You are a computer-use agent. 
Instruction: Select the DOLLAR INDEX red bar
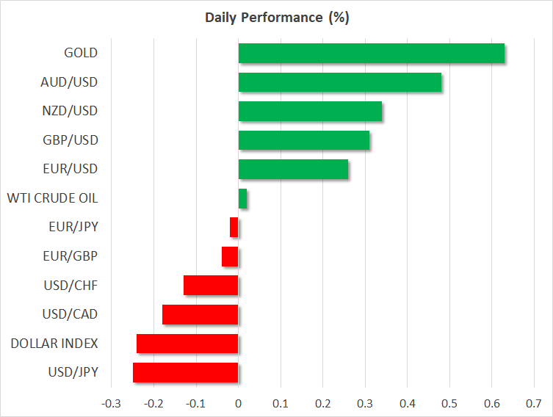pos(187,344)
